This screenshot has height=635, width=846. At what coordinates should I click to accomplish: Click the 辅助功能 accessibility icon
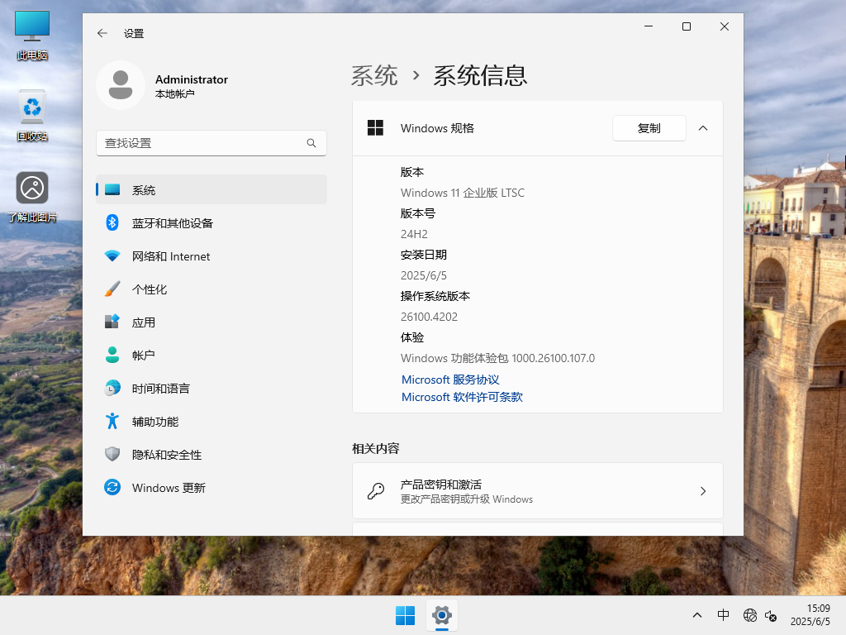tap(112, 421)
